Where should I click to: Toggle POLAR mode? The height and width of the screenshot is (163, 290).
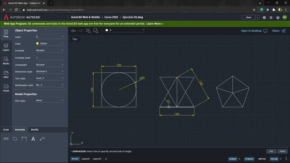(x=274, y=159)
